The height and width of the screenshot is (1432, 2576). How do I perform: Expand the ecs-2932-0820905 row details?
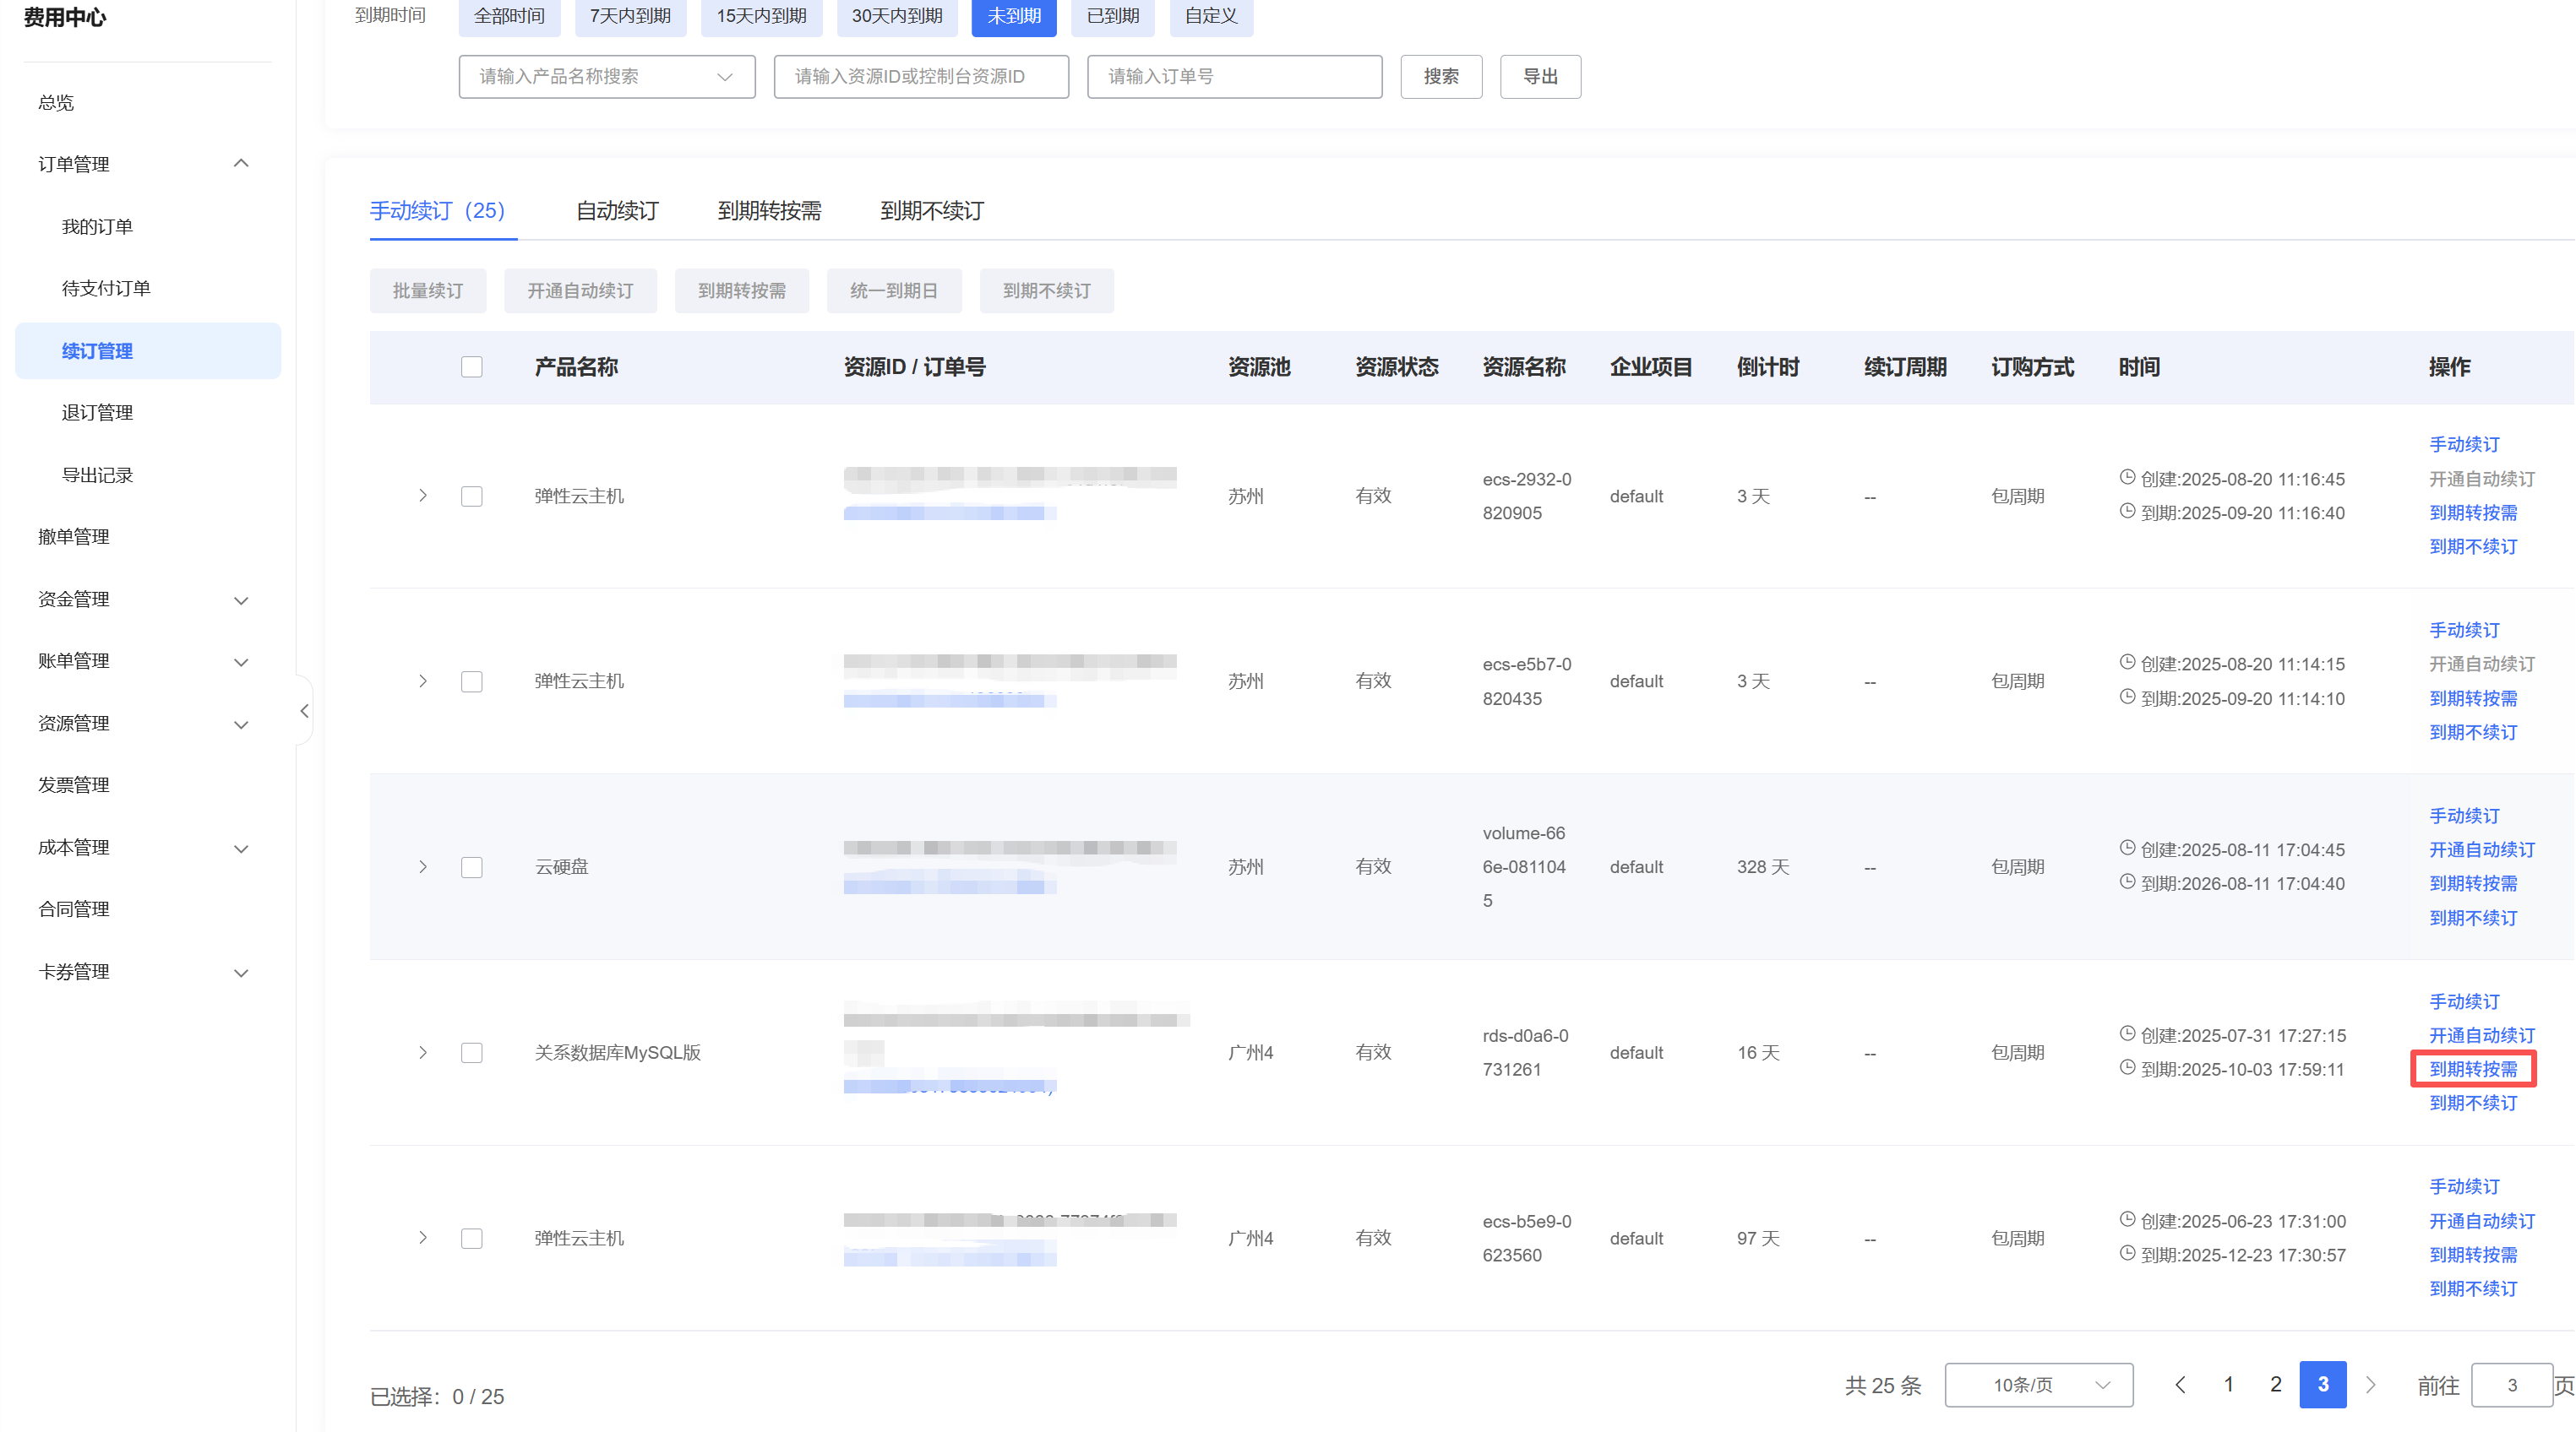[x=423, y=496]
